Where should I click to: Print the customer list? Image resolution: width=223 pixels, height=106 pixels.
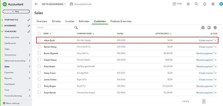tap(203, 28)
